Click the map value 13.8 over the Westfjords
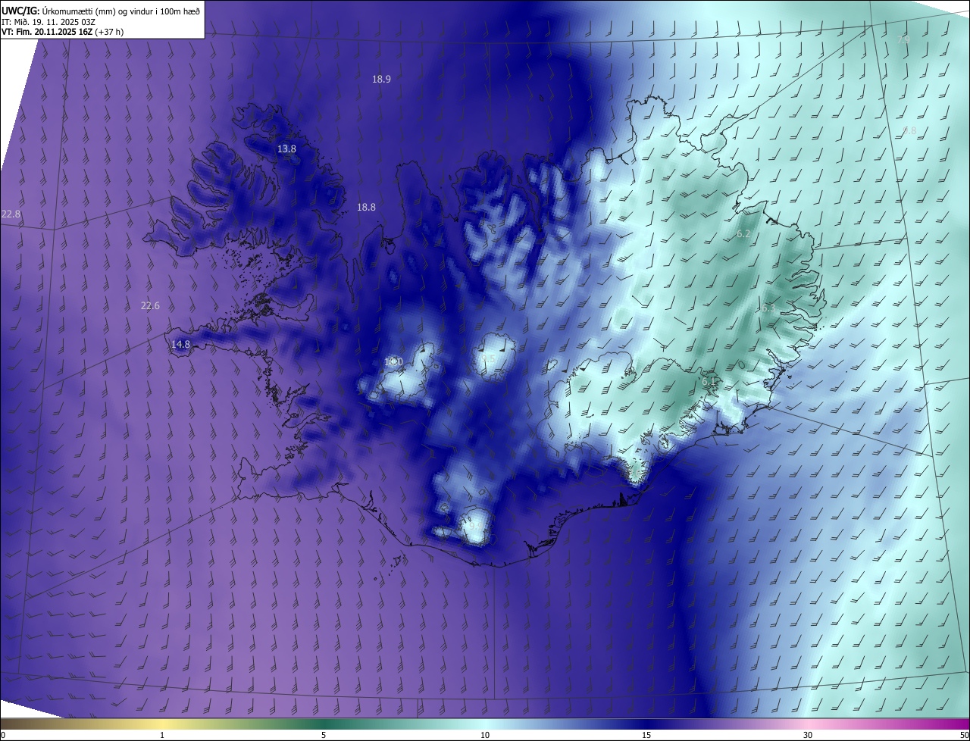Image resolution: width=970 pixels, height=741 pixels. [x=286, y=149]
